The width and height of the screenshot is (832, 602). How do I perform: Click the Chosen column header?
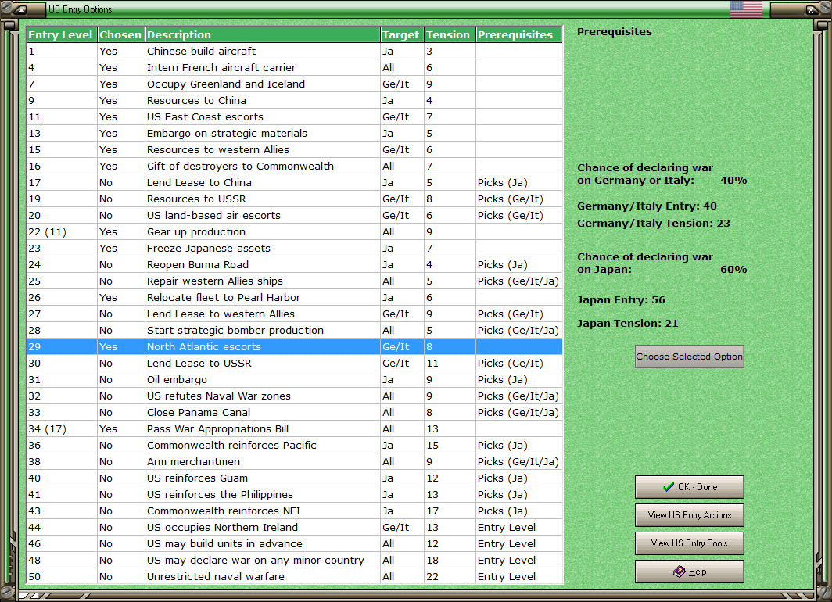point(121,34)
